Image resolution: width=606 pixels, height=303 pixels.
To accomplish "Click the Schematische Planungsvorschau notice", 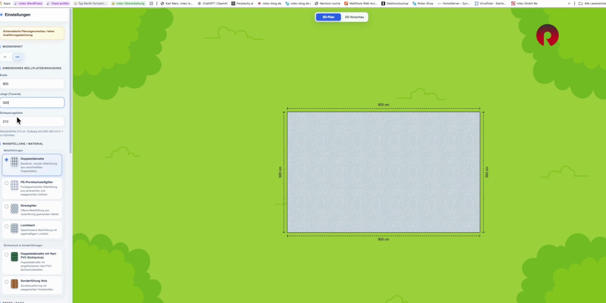I will [32, 33].
